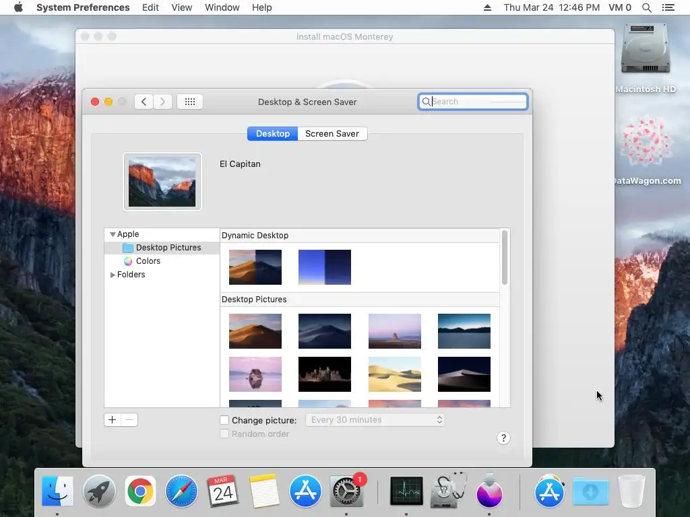Screen dimensions: 690x517
Task: Click the El Capitan current wallpaper preview
Action: click(x=162, y=182)
